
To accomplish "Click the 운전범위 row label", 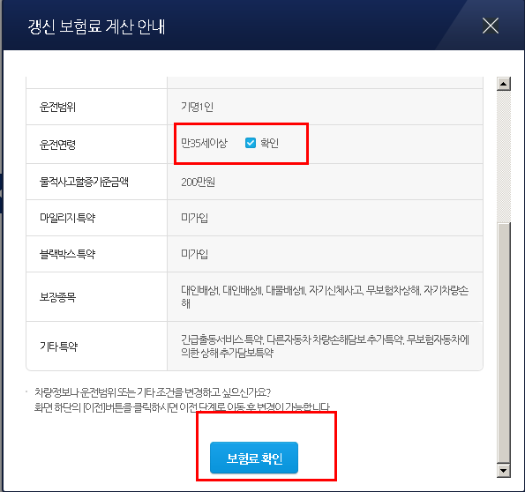I will tap(57, 107).
